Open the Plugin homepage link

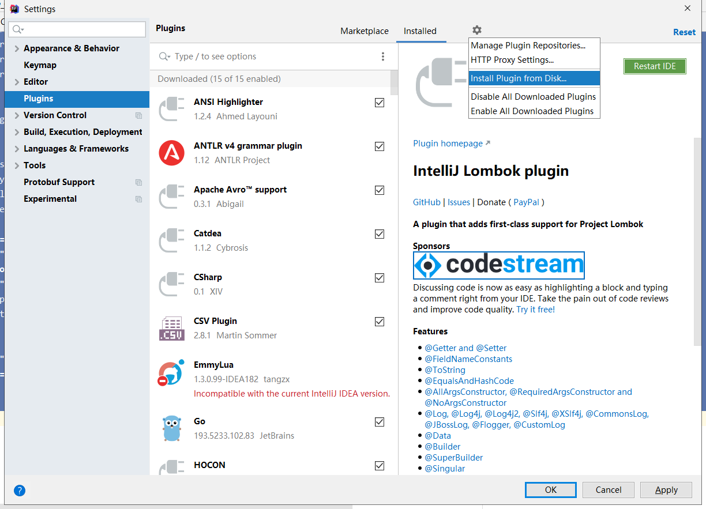(x=452, y=144)
